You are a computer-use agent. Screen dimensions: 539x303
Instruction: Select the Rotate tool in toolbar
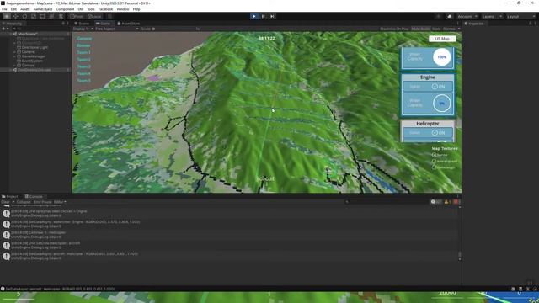coord(24,16)
